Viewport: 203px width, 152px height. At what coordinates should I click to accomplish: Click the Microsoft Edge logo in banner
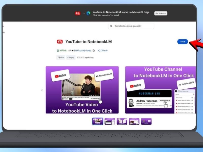coord(88,13)
